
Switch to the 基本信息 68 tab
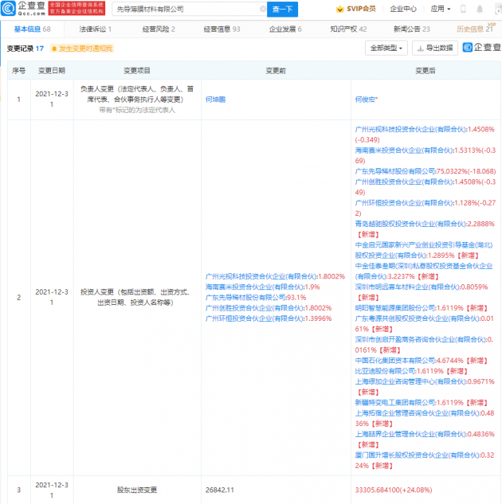pyautogui.click(x=32, y=29)
